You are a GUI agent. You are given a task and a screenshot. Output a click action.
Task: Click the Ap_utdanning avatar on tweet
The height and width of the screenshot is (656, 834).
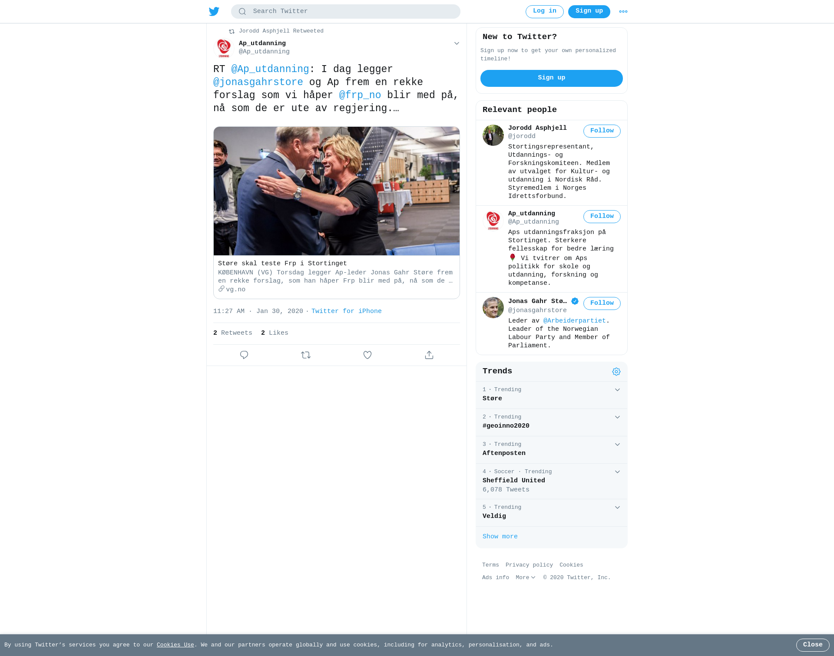pos(224,48)
